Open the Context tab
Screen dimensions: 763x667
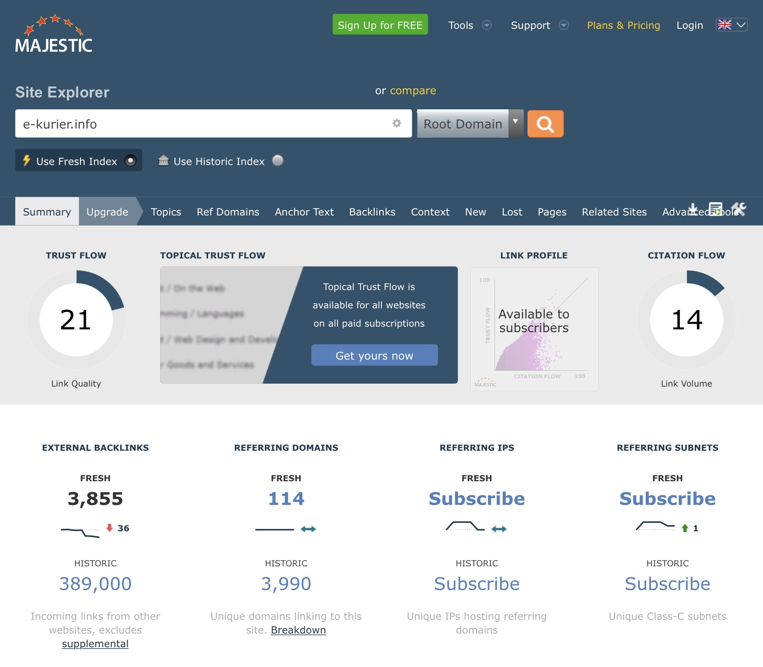(x=430, y=212)
